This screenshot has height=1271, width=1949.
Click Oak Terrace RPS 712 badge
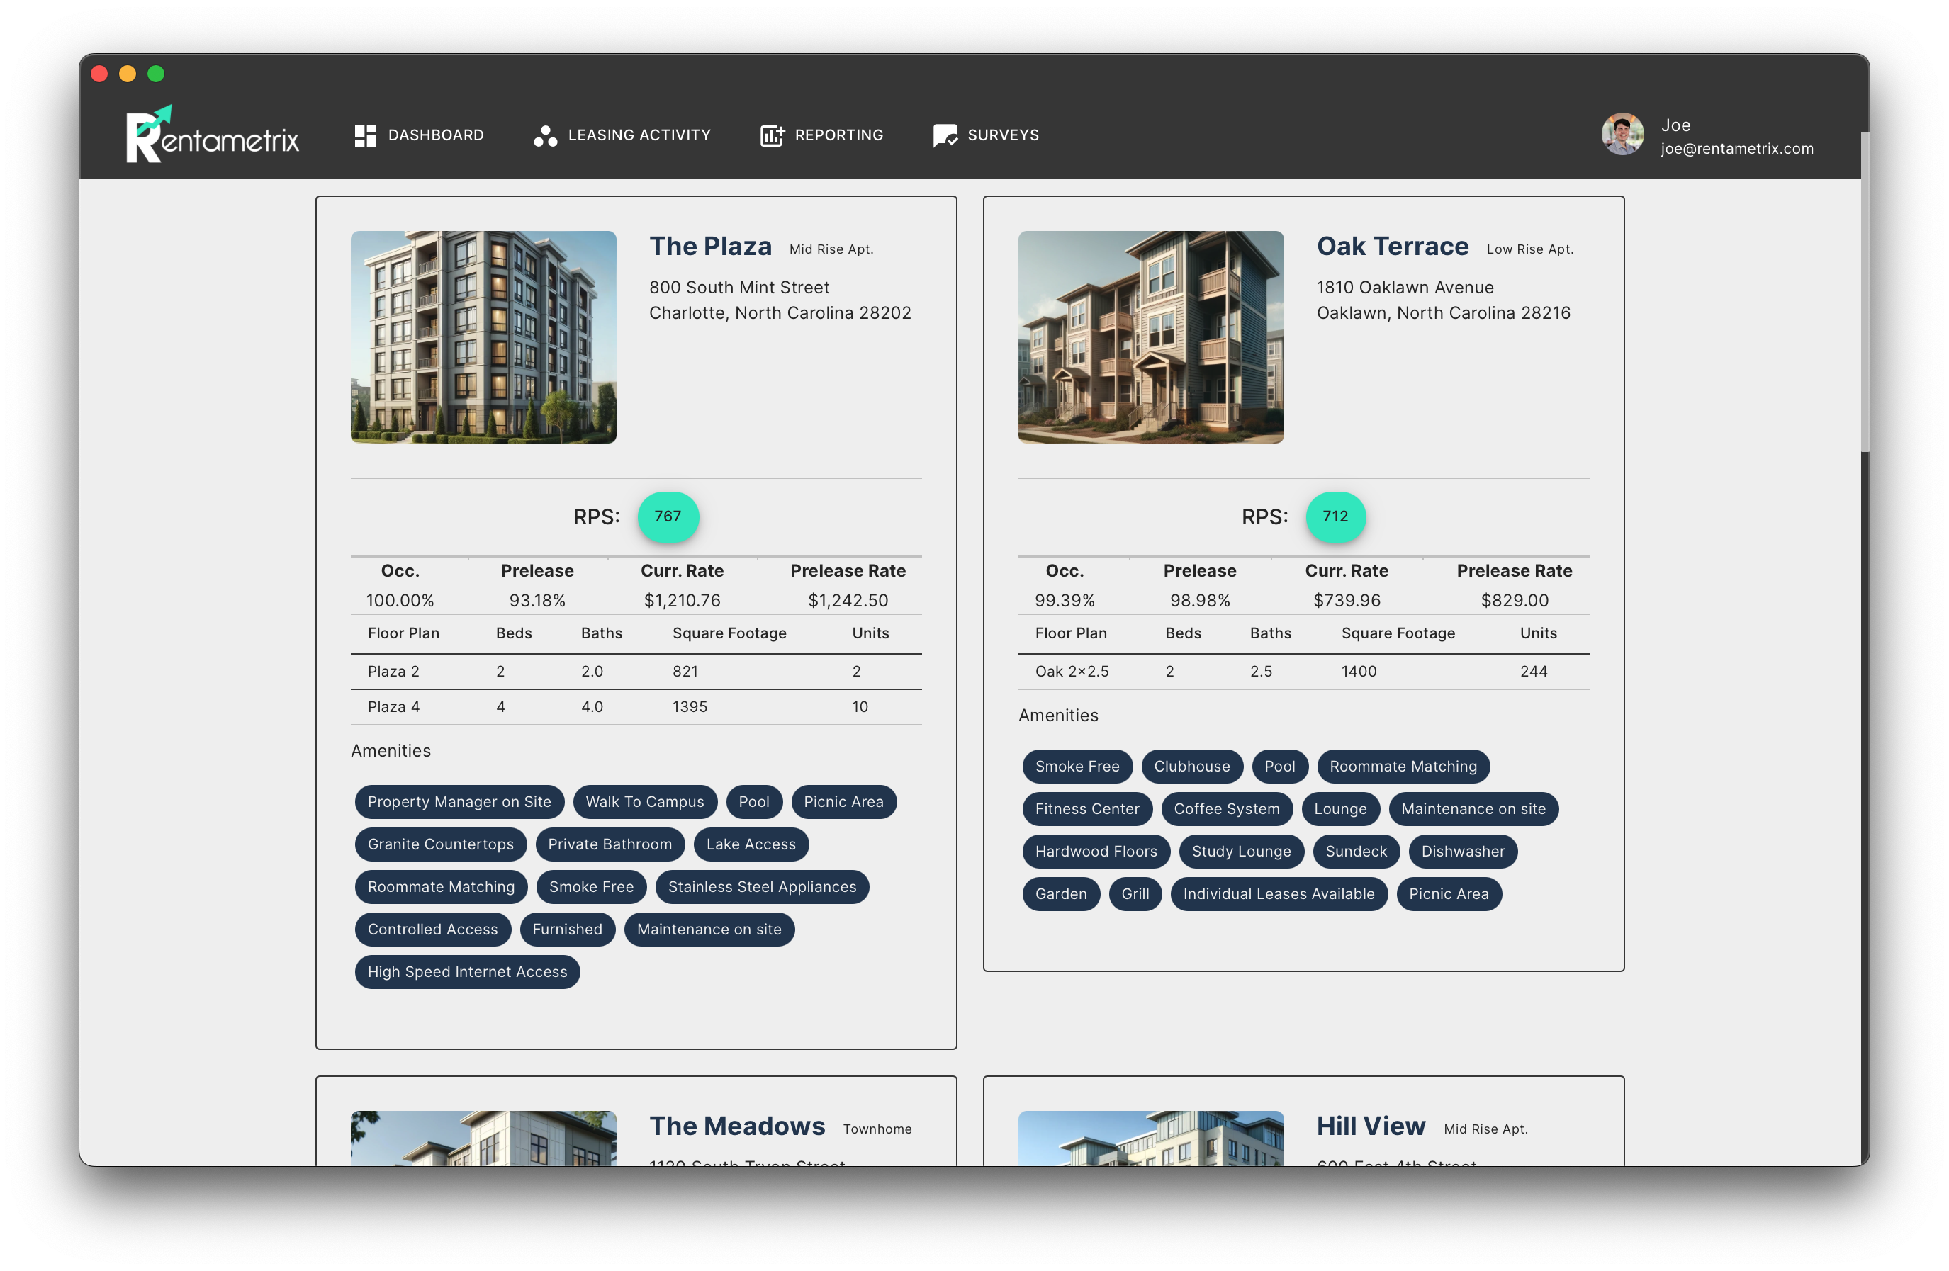(x=1335, y=516)
